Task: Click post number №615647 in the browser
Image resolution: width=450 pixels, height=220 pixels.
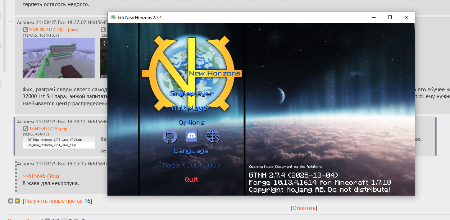Action: coord(98,164)
